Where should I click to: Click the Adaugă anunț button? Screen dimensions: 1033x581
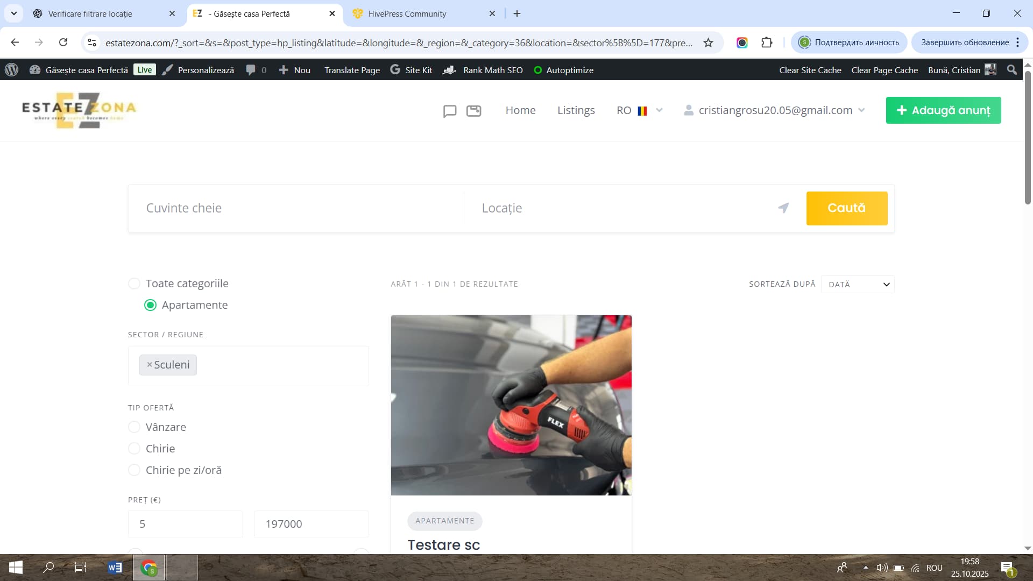943,110
